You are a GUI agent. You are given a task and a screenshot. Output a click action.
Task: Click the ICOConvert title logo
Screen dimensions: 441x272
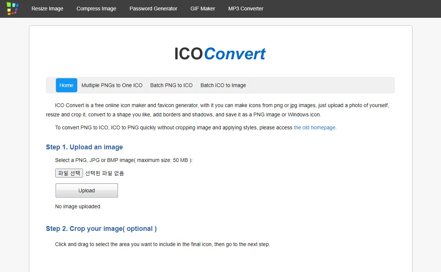(x=220, y=54)
